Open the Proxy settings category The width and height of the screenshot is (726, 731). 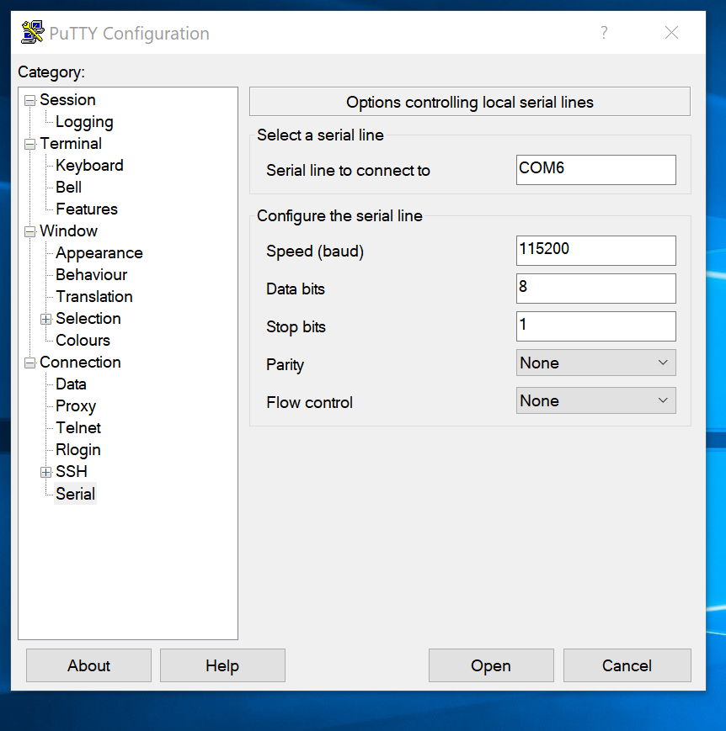tap(76, 406)
